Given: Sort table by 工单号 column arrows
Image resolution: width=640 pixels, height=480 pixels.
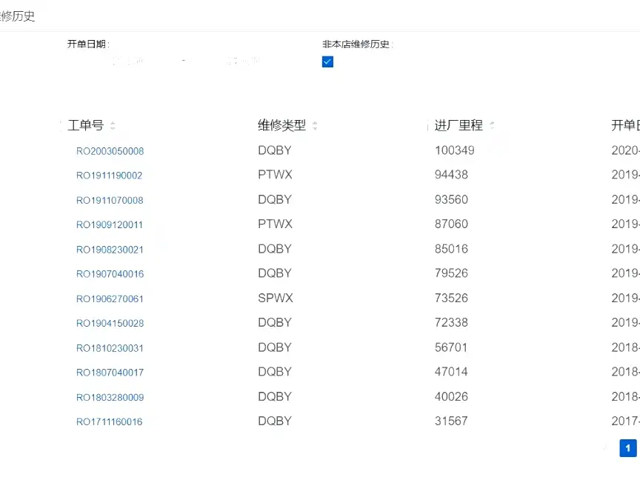Looking at the screenshot, I should (x=113, y=126).
